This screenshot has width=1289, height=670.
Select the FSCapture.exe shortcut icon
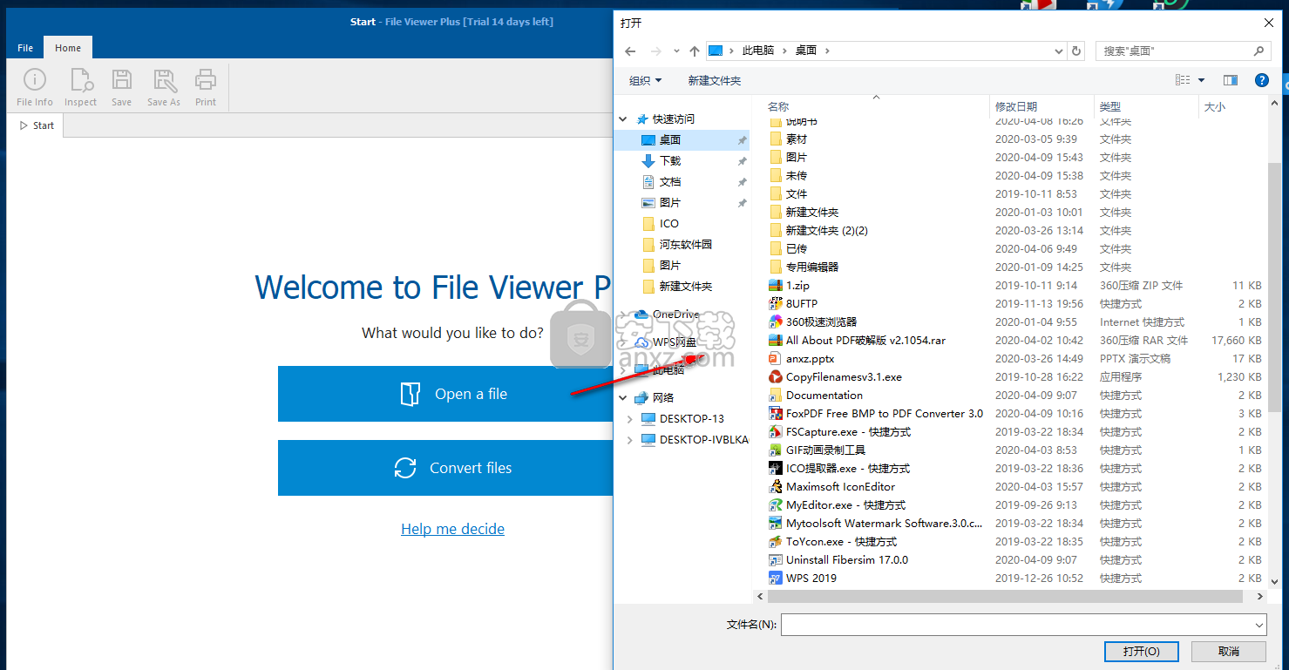point(776,432)
